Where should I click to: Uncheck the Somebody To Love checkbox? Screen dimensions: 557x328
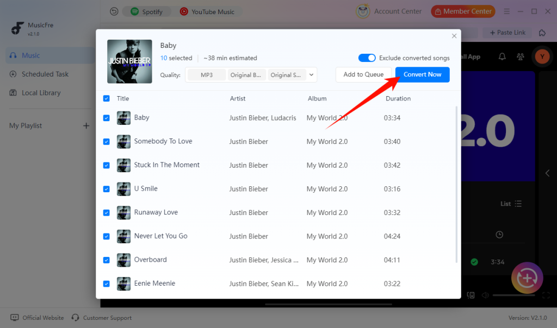click(x=106, y=142)
